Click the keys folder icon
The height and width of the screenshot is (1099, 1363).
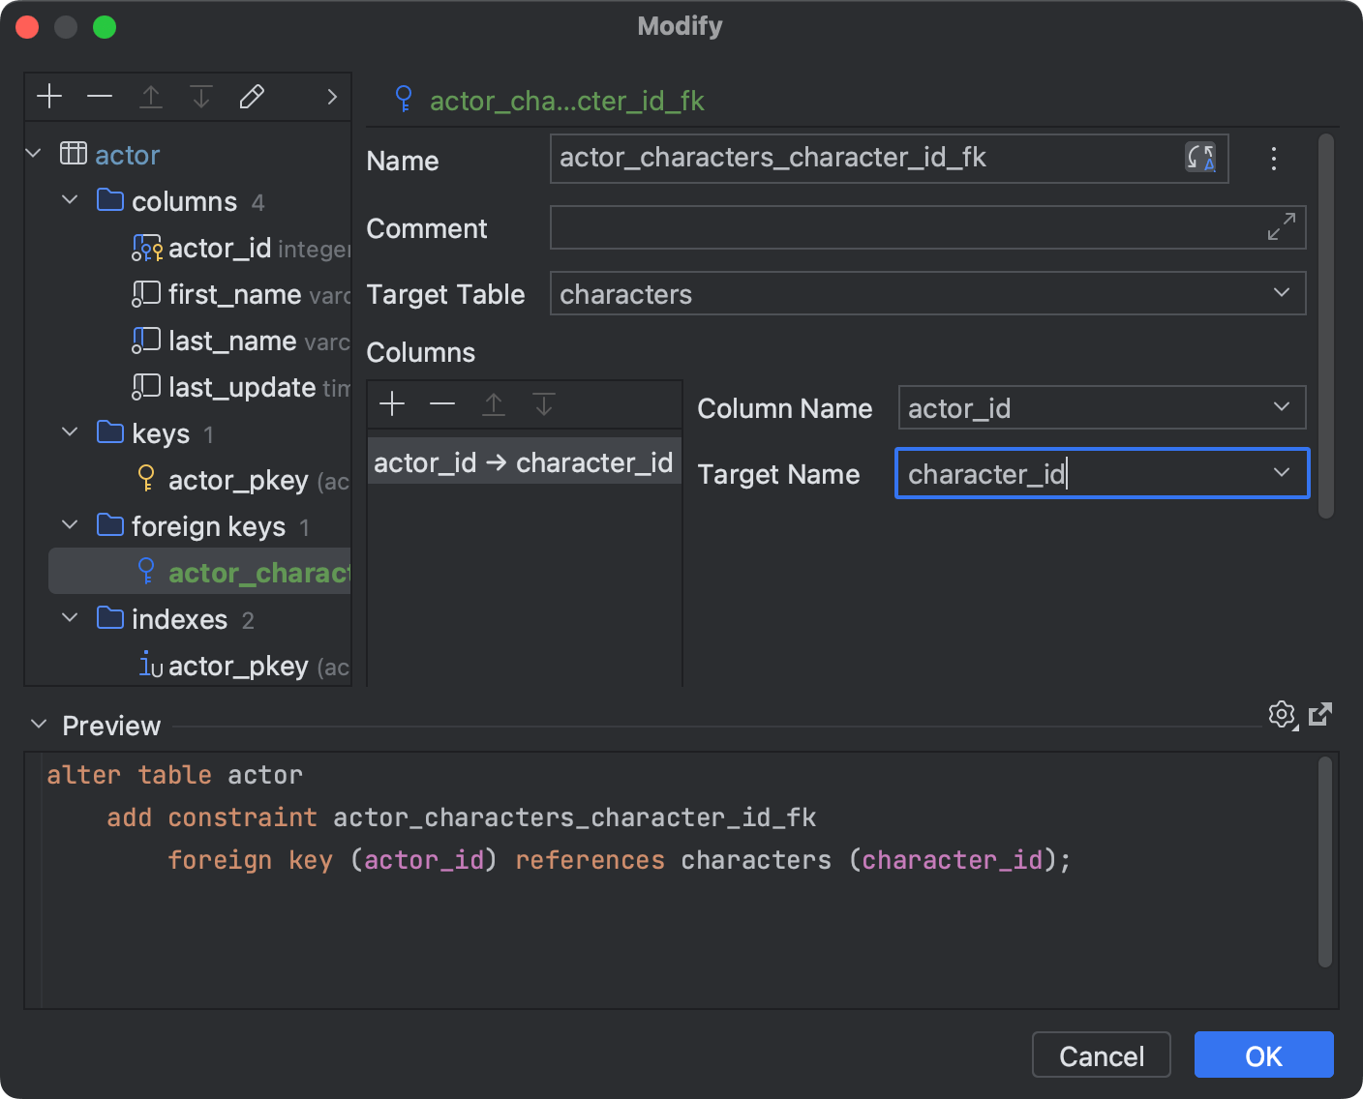[110, 432]
